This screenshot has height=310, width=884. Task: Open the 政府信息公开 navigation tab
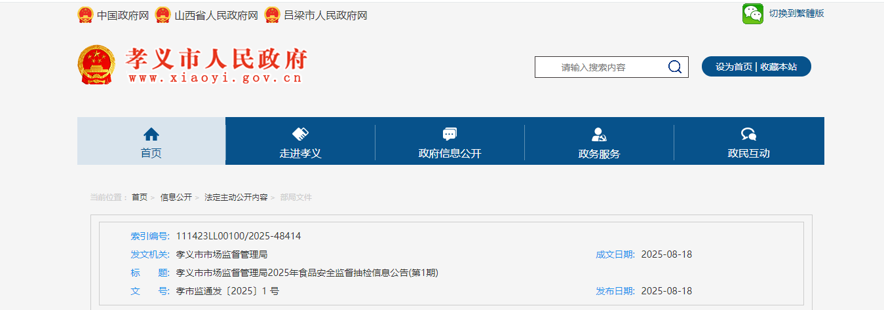450,141
